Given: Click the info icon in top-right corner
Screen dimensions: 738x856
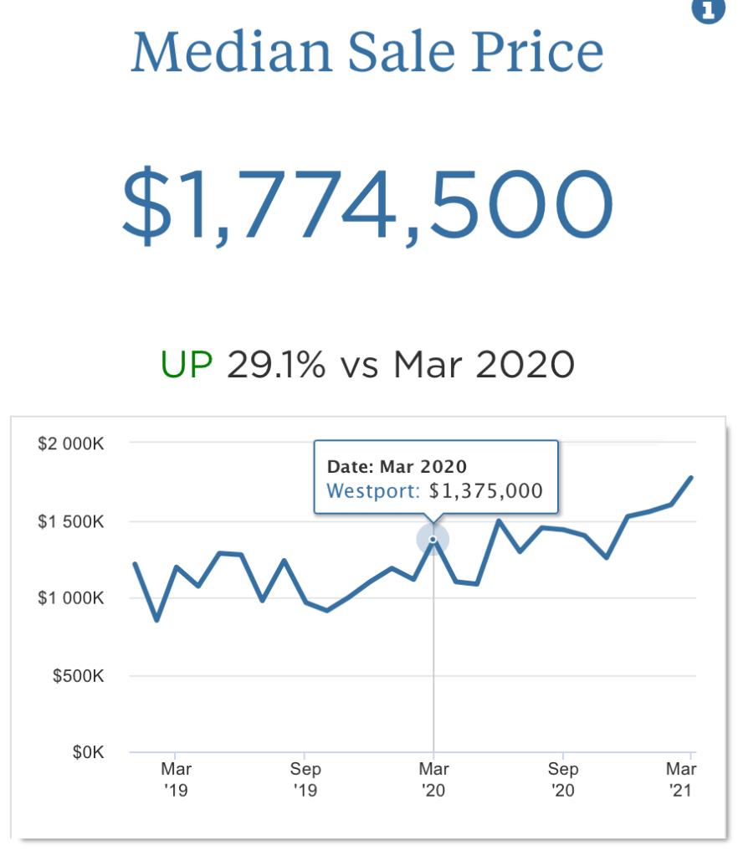Looking at the screenshot, I should coord(708,10).
